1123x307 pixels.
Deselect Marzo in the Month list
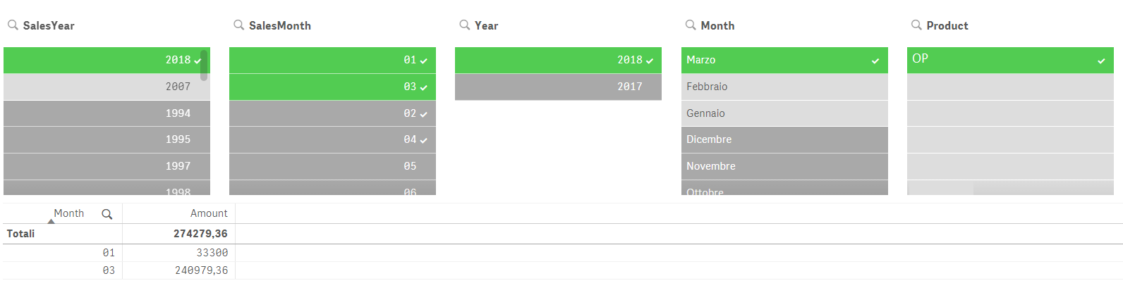[x=784, y=60]
